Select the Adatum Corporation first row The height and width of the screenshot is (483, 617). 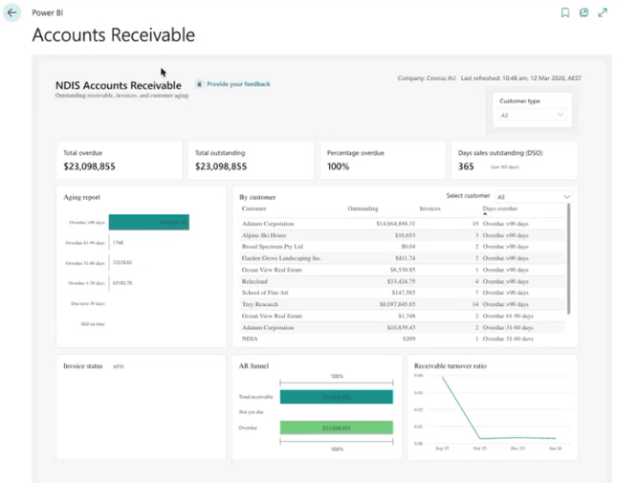click(x=269, y=223)
